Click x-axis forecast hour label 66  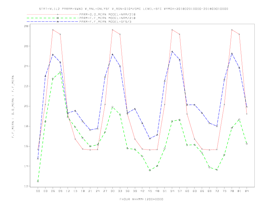tap(202, 191)
